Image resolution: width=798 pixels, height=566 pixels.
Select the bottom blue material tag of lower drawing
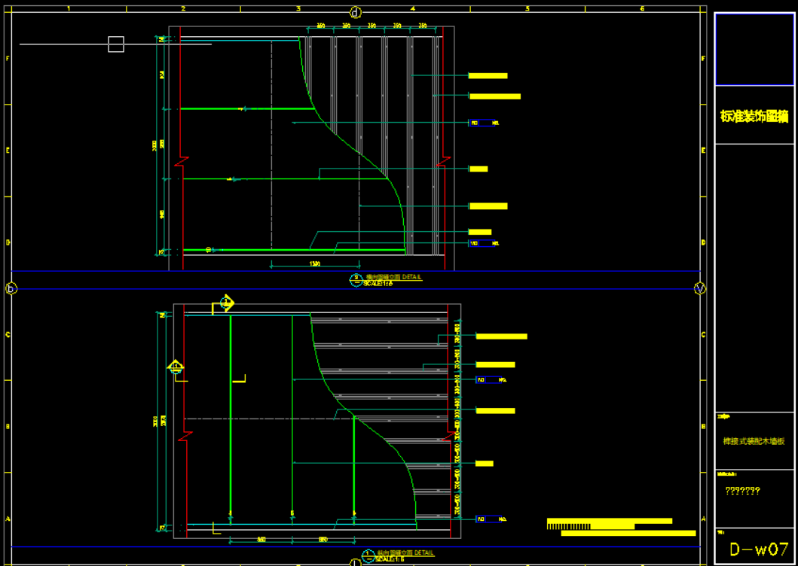tap(491, 519)
